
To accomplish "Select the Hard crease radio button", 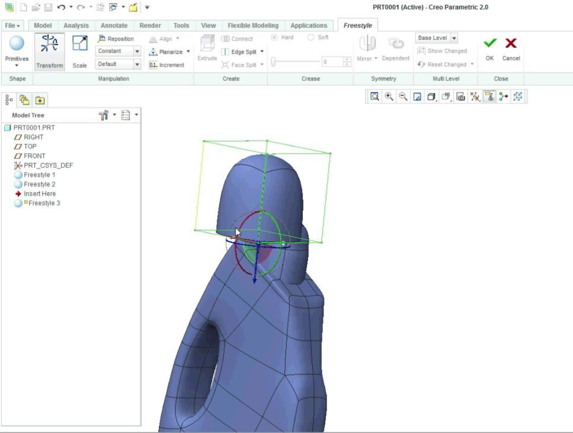I will pos(274,37).
